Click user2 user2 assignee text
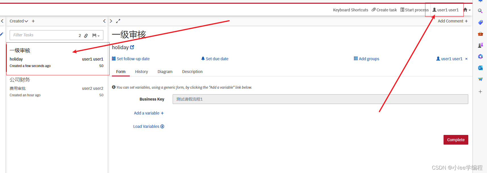This screenshot has height=173, width=487. [x=93, y=88]
